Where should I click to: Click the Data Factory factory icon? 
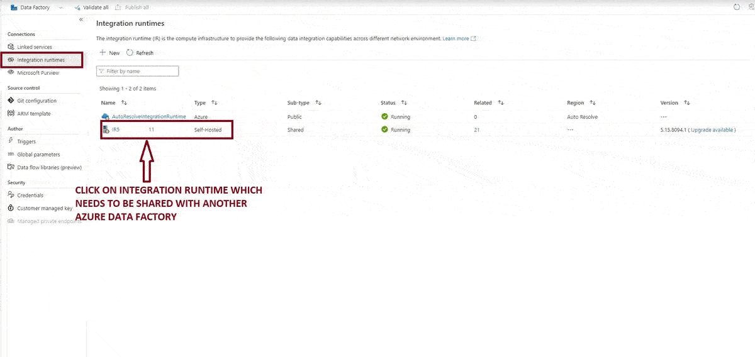(x=13, y=8)
